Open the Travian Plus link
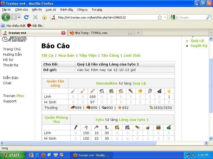 [14, 96]
